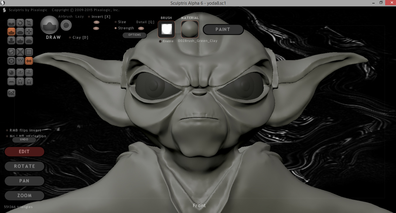Select the Rotate brush icon in tool grid
396x213 pixels.
pyautogui.click(x=20, y=23)
